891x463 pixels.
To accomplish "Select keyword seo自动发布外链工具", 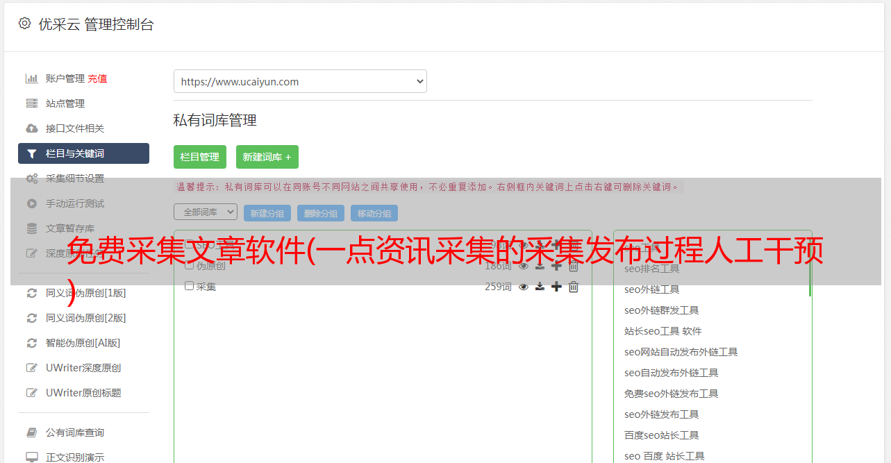I will pyautogui.click(x=672, y=373).
